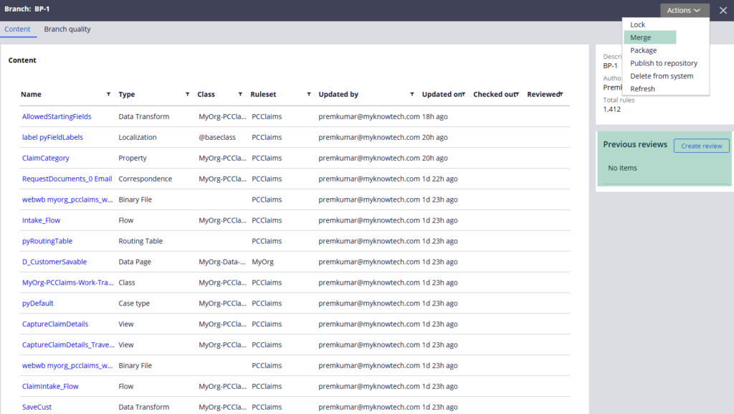
Task: Choose Package from the Actions menu
Action: (x=644, y=50)
